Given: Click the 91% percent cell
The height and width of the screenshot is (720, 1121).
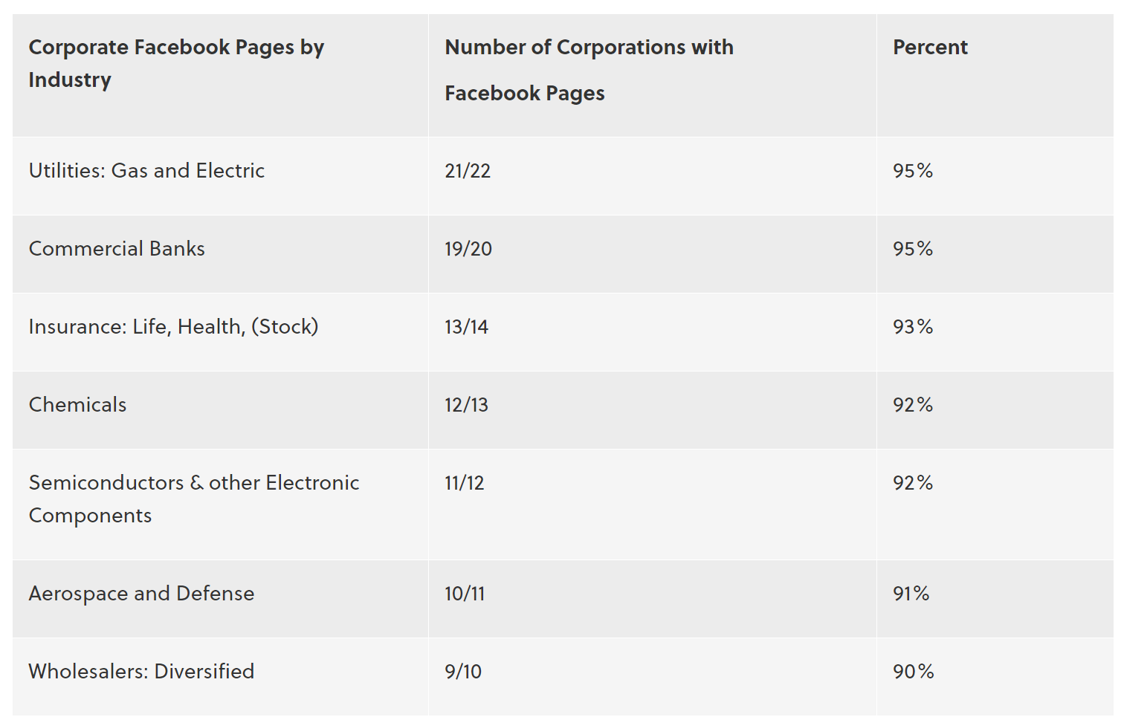Looking at the screenshot, I should [911, 594].
